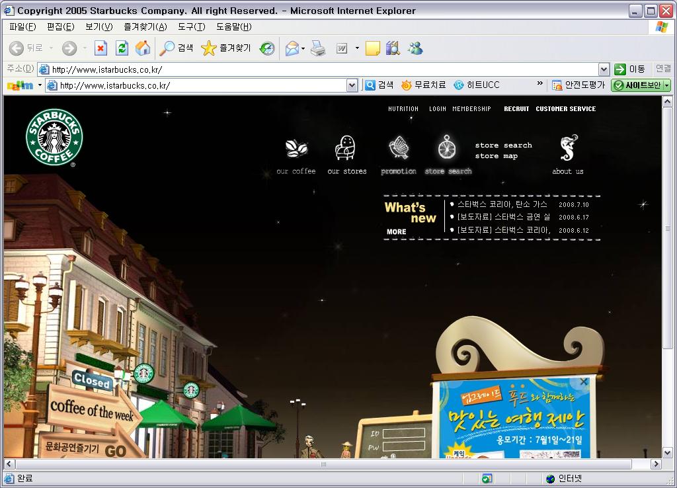Image resolution: width=677 pixels, height=488 pixels.
Task: Print the page with printer icon
Action: click(x=318, y=48)
